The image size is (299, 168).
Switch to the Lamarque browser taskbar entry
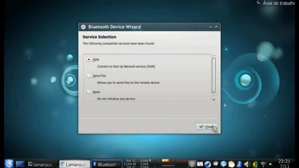coord(75,164)
